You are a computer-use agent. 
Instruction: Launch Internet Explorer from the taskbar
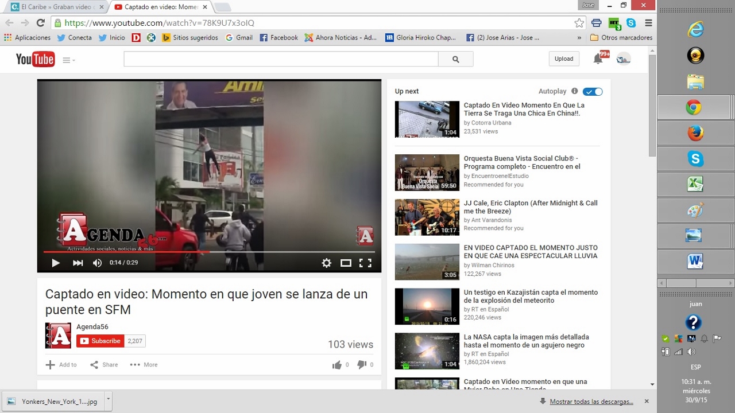point(695,29)
